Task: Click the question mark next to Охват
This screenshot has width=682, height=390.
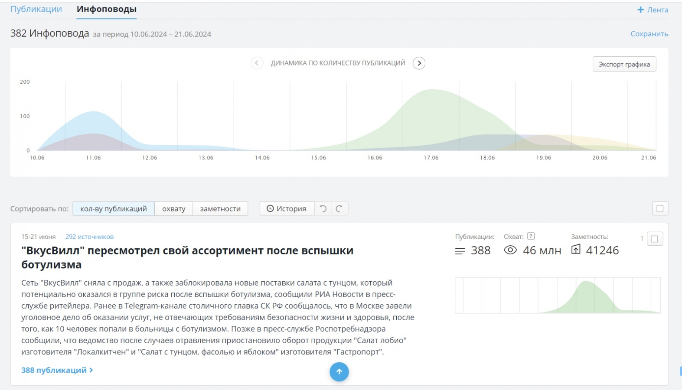Action: [x=531, y=236]
